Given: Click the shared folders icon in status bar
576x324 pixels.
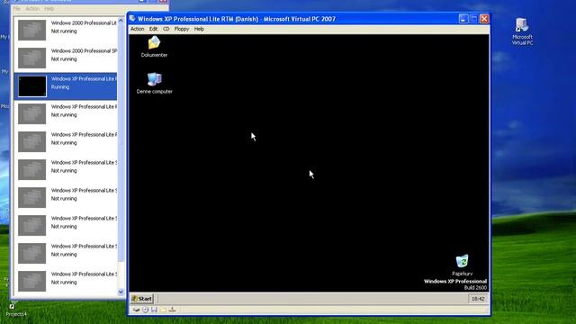Looking at the screenshot, I should [x=163, y=310].
